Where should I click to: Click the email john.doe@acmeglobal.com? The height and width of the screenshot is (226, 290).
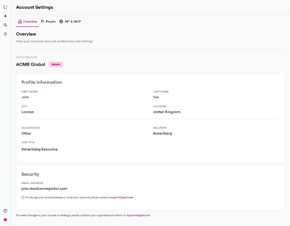point(44,189)
